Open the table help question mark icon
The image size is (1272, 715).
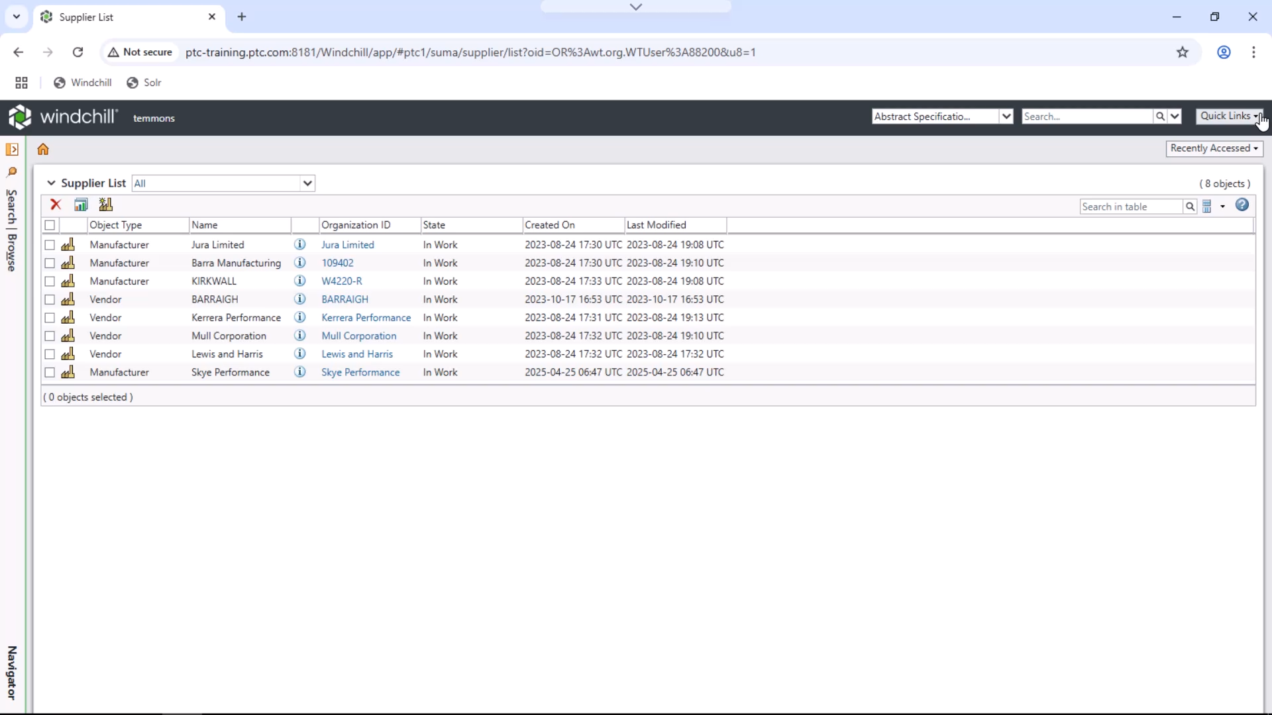pos(1242,205)
